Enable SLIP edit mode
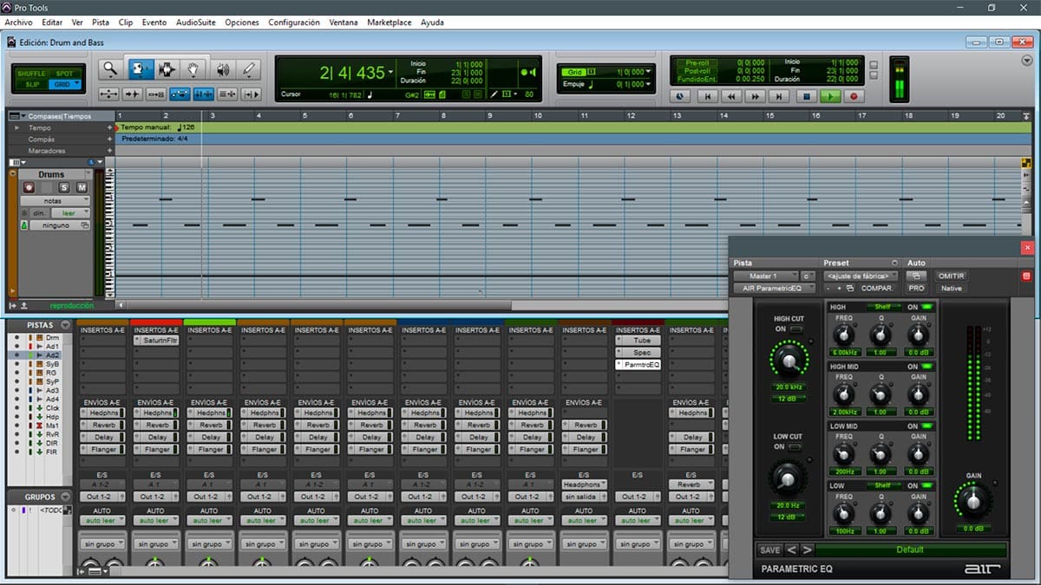This screenshot has width=1041, height=585. coord(32,84)
